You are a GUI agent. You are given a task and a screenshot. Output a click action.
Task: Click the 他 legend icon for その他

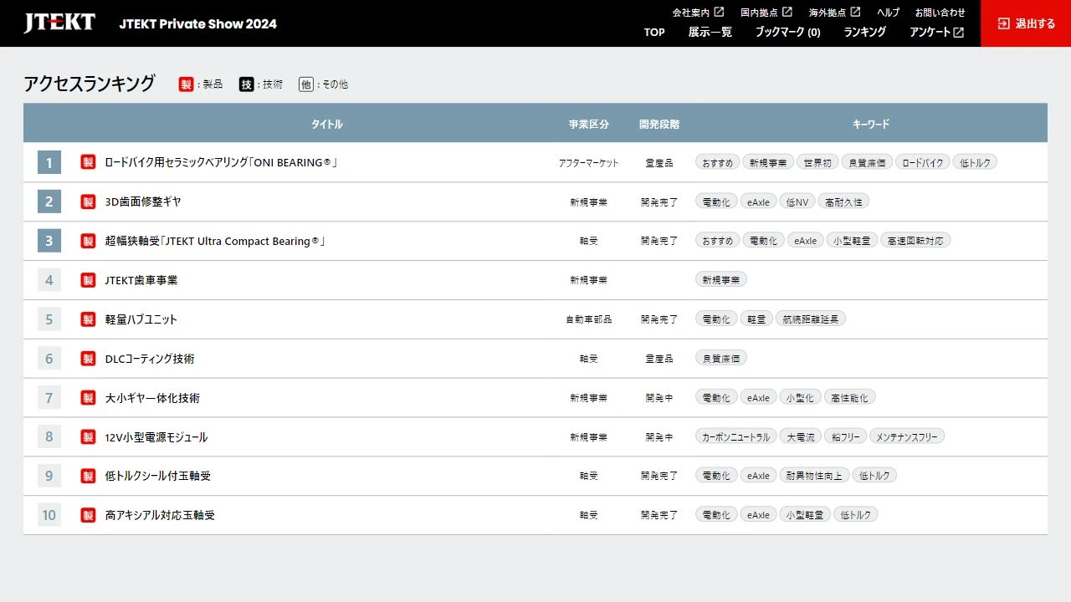[306, 84]
